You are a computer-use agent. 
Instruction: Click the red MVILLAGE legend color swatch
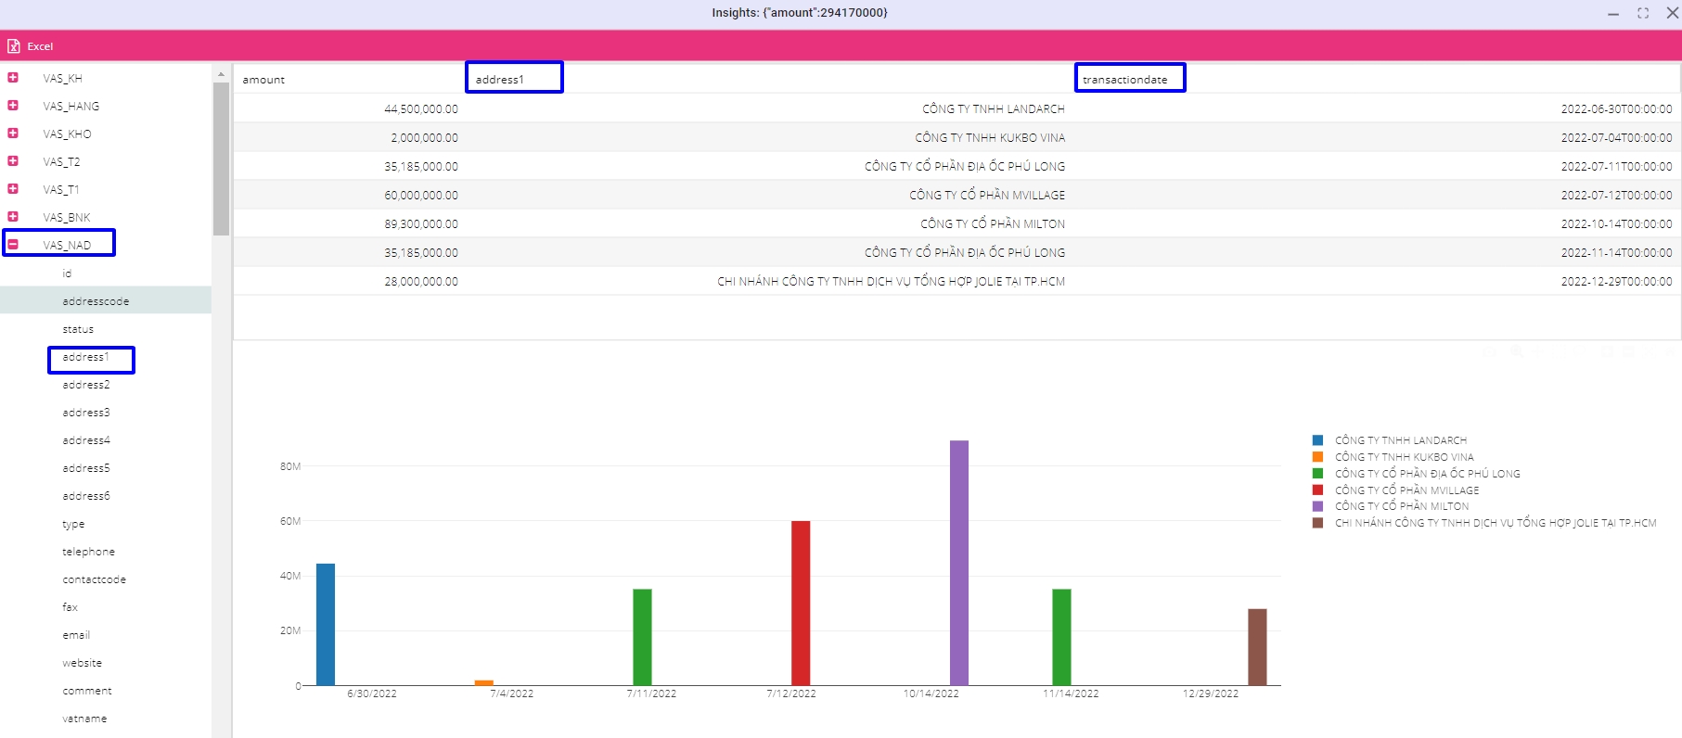[x=1317, y=490]
